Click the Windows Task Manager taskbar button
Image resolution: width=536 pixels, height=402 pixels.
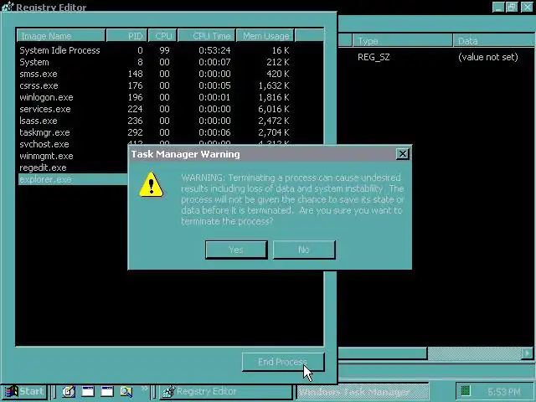(x=363, y=392)
